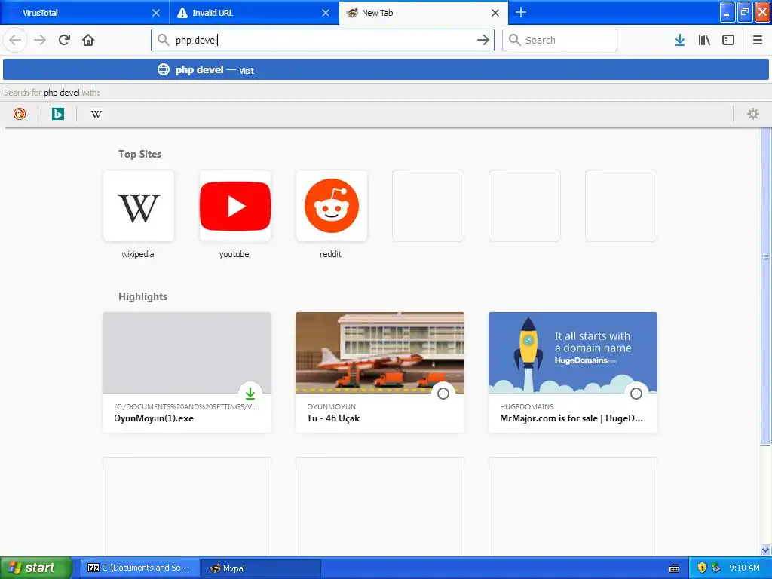Go forward with the forward arrow
Viewport: 772px width, 579px height.
[x=40, y=40]
